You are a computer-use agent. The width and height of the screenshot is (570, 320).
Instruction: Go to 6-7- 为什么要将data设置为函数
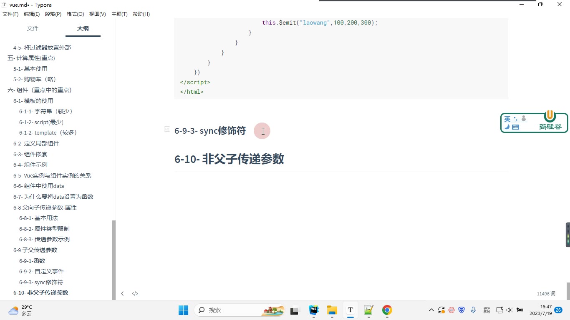click(53, 197)
